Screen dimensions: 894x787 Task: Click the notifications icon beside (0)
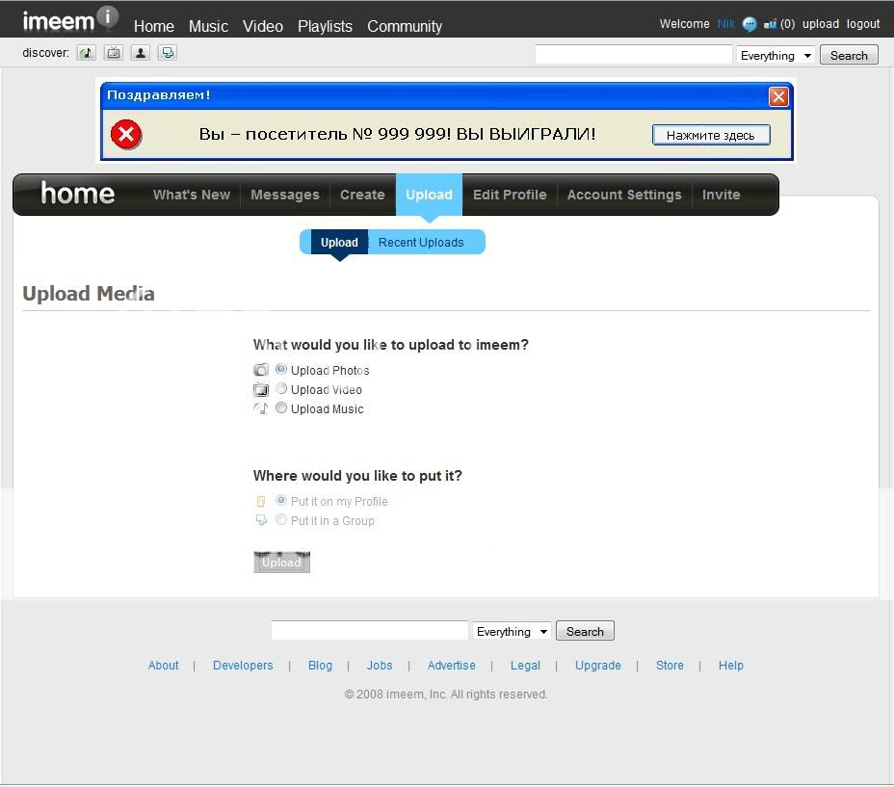(x=770, y=24)
